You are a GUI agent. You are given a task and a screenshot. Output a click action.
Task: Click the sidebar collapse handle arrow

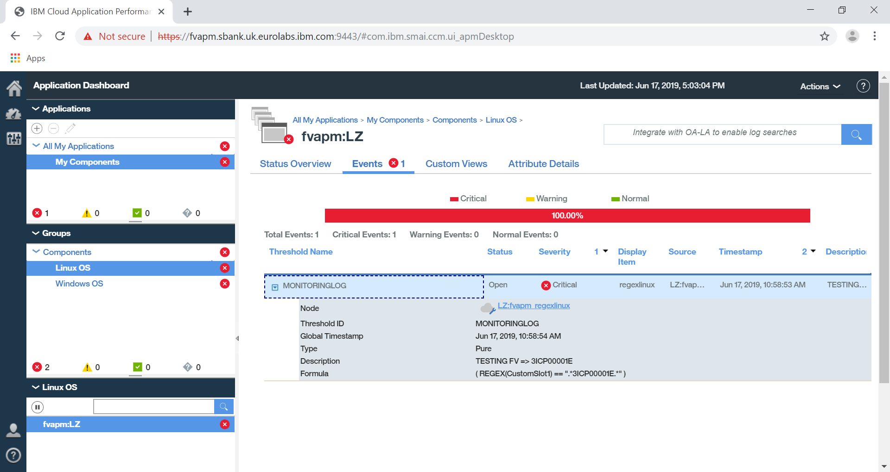(x=237, y=338)
